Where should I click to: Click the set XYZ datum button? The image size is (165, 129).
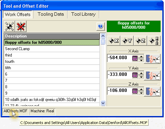click(154, 41)
